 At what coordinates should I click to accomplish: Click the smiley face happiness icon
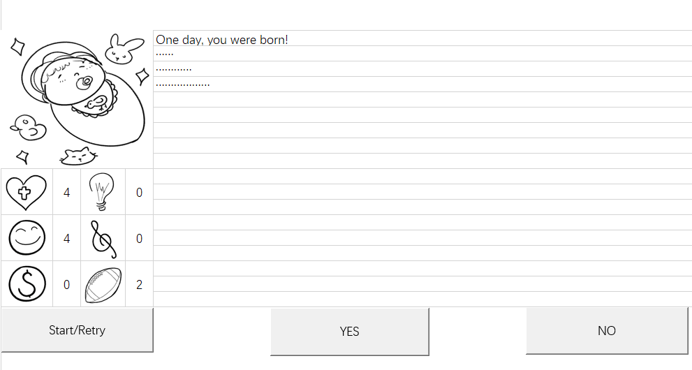(27, 237)
